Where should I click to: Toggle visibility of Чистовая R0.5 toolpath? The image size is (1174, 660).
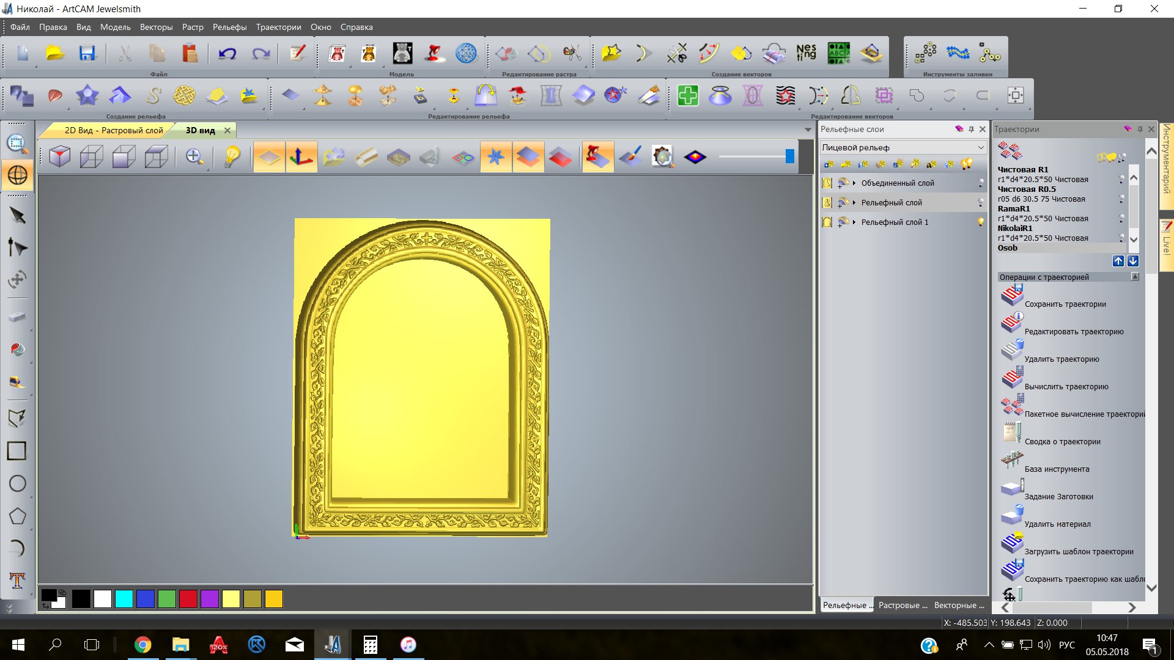[1121, 199]
